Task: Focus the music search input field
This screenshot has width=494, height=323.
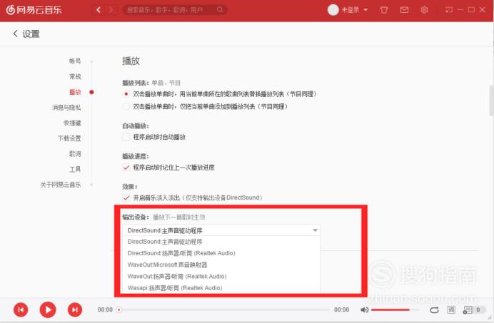Action: click(174, 10)
